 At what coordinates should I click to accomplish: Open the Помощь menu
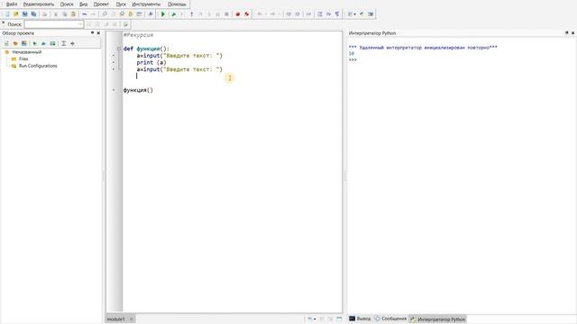click(177, 4)
